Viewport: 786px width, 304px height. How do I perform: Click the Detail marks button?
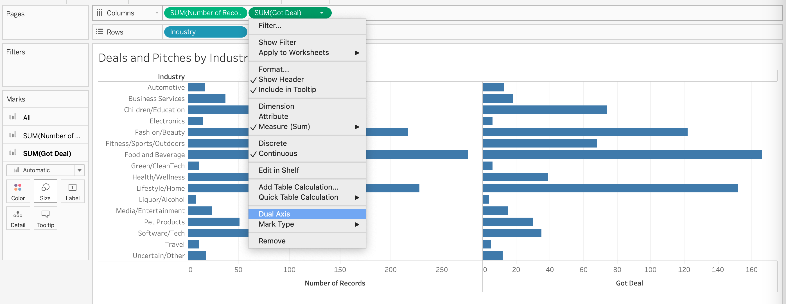[18, 218]
